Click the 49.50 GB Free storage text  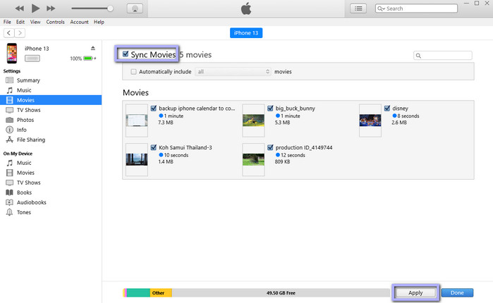coord(281,293)
